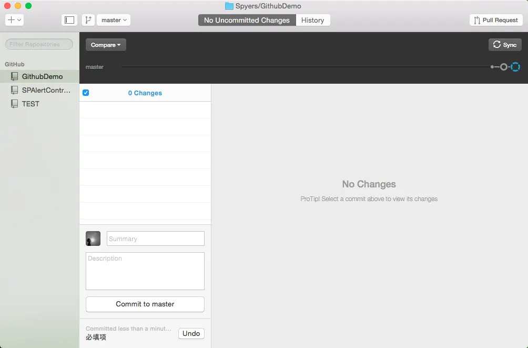
Task: Switch to the History tab
Action: [x=313, y=20]
